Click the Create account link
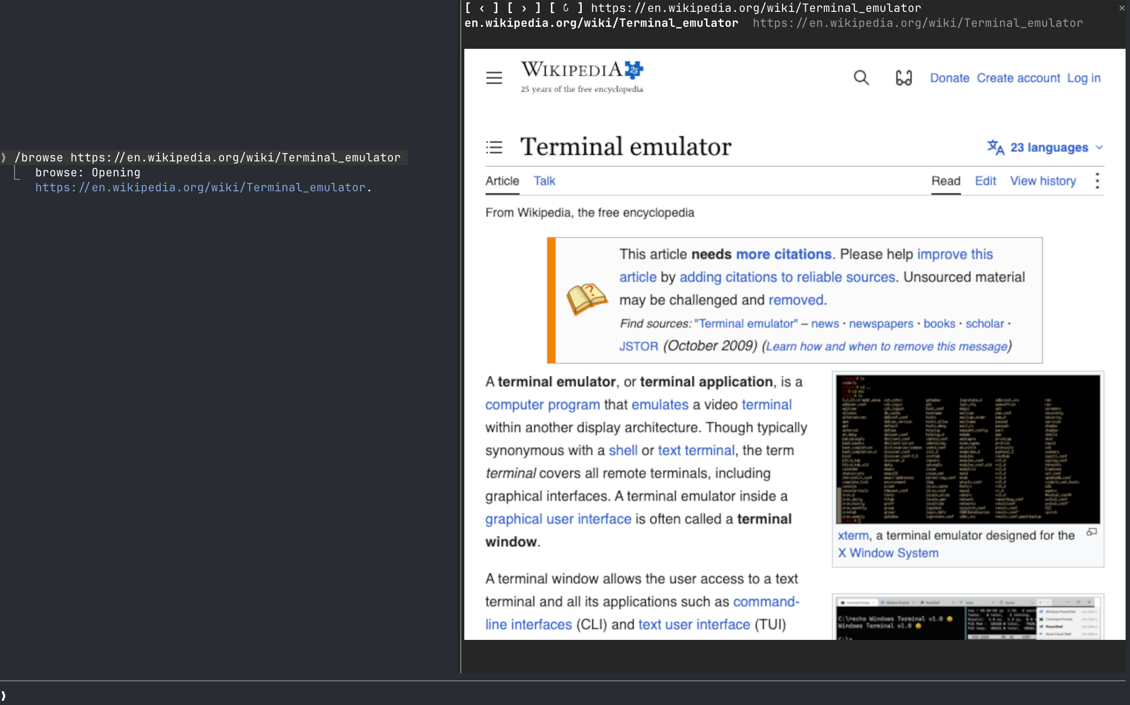 (x=1018, y=78)
